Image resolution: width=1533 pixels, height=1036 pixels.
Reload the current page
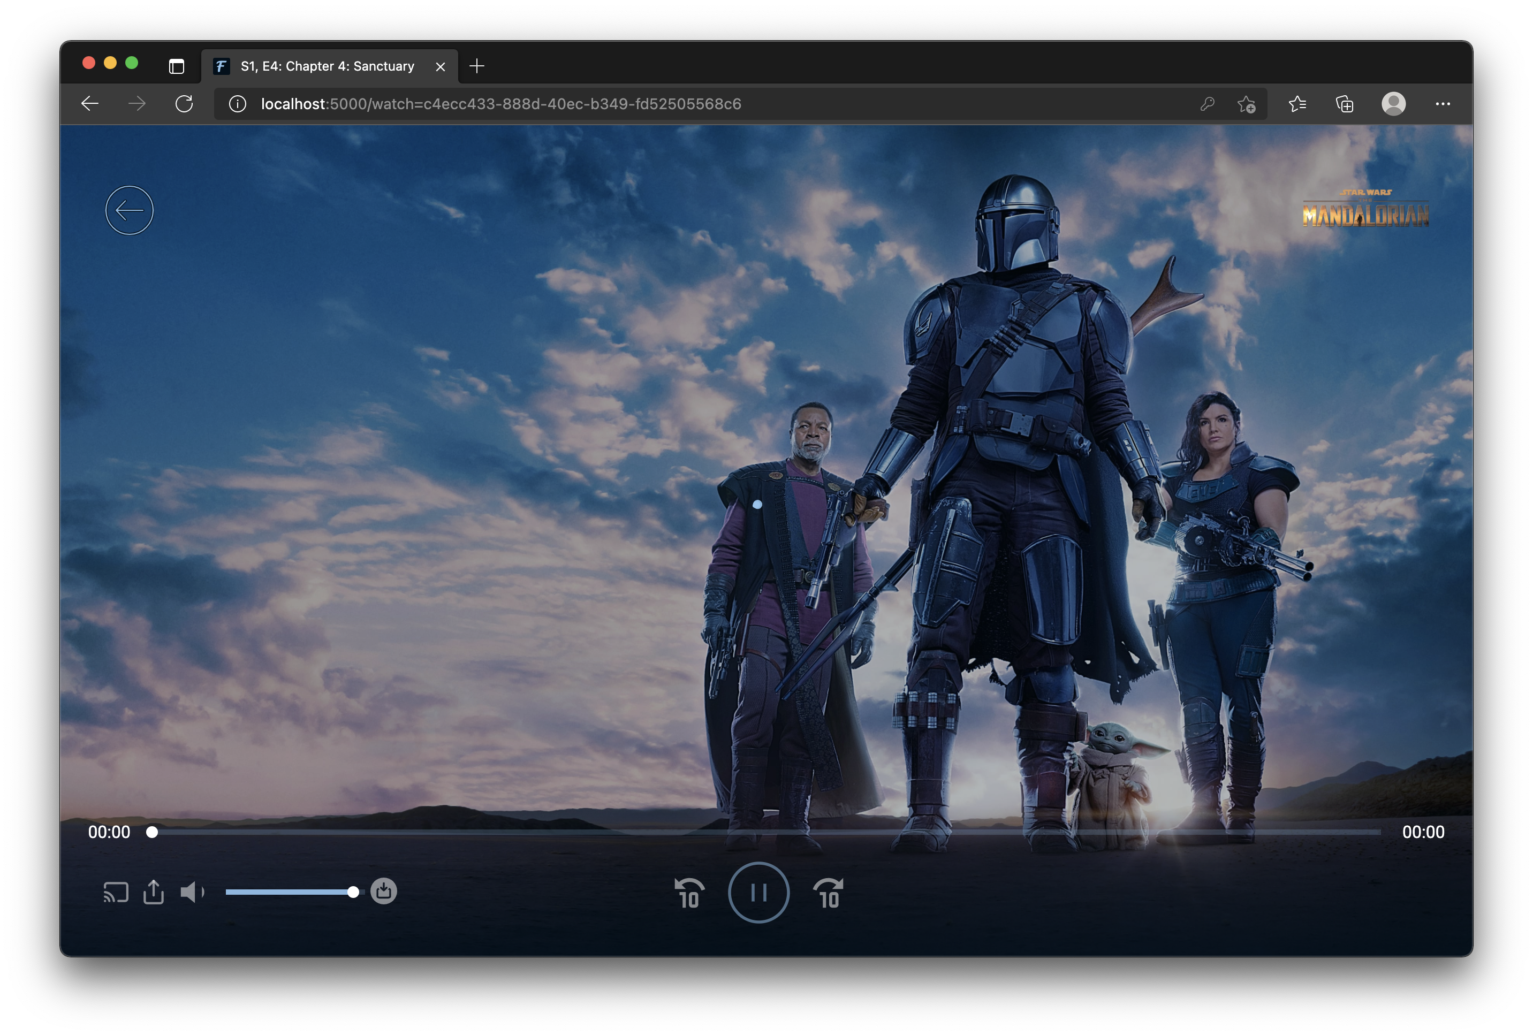point(184,103)
